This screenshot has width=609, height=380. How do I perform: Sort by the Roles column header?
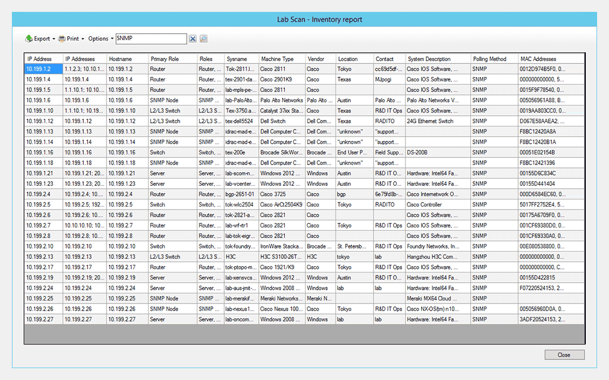click(x=211, y=59)
